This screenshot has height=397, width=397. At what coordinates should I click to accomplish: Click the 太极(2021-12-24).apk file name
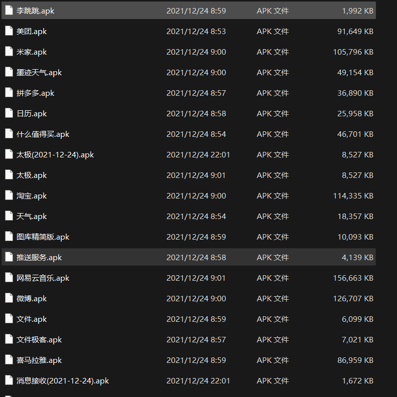55,154
